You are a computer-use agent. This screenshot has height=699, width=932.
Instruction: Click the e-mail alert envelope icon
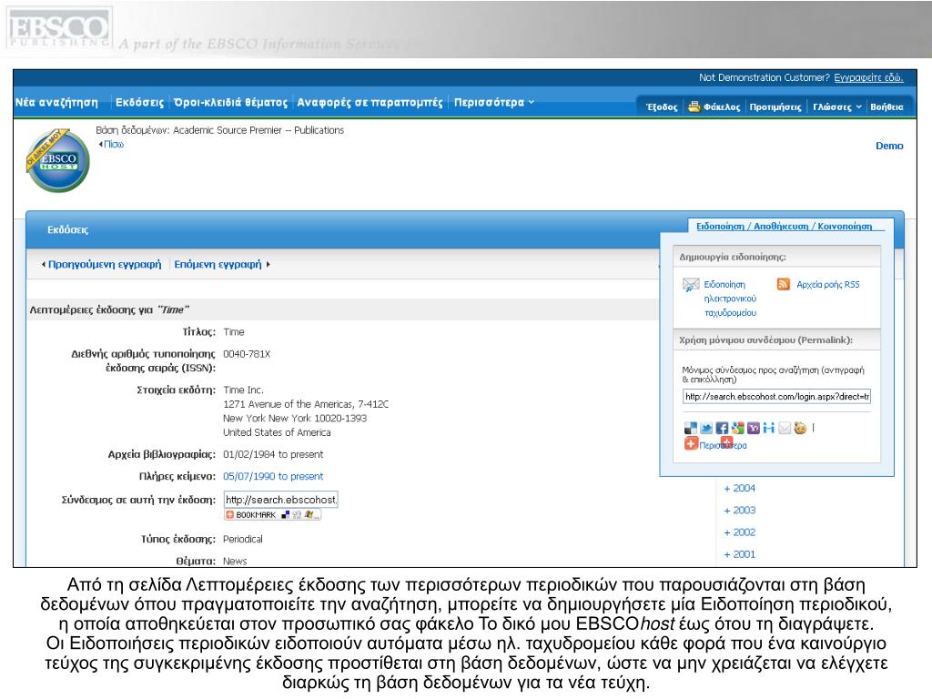(x=691, y=285)
